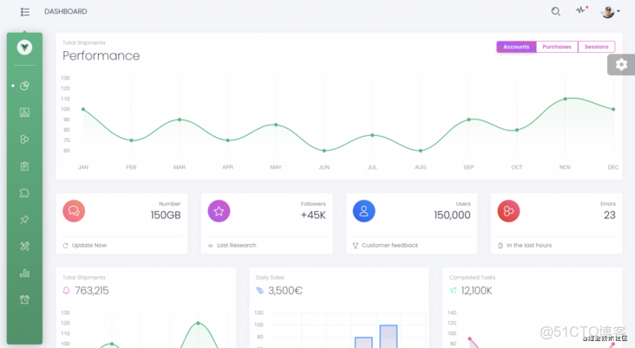
Task: Click the clock icon beside In the last hours
Action: point(501,246)
